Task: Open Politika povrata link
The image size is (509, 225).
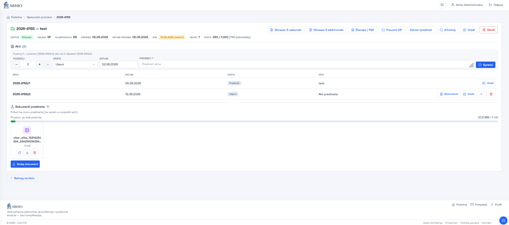Action: (470, 223)
